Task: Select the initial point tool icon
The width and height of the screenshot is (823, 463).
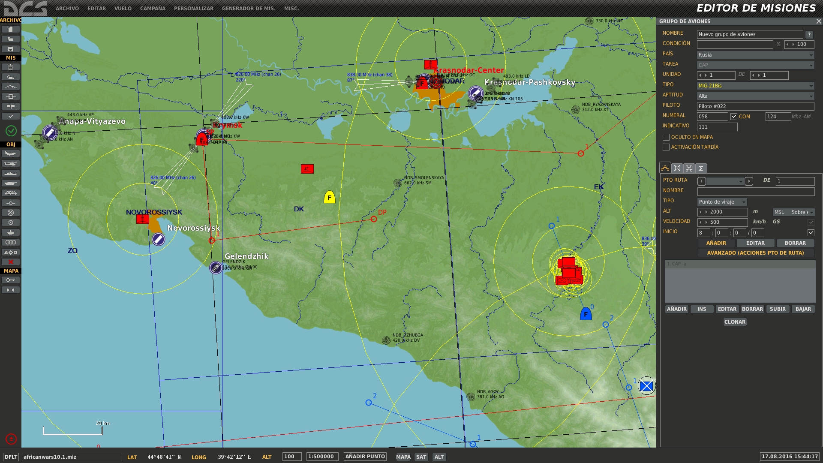Action: pos(11,203)
